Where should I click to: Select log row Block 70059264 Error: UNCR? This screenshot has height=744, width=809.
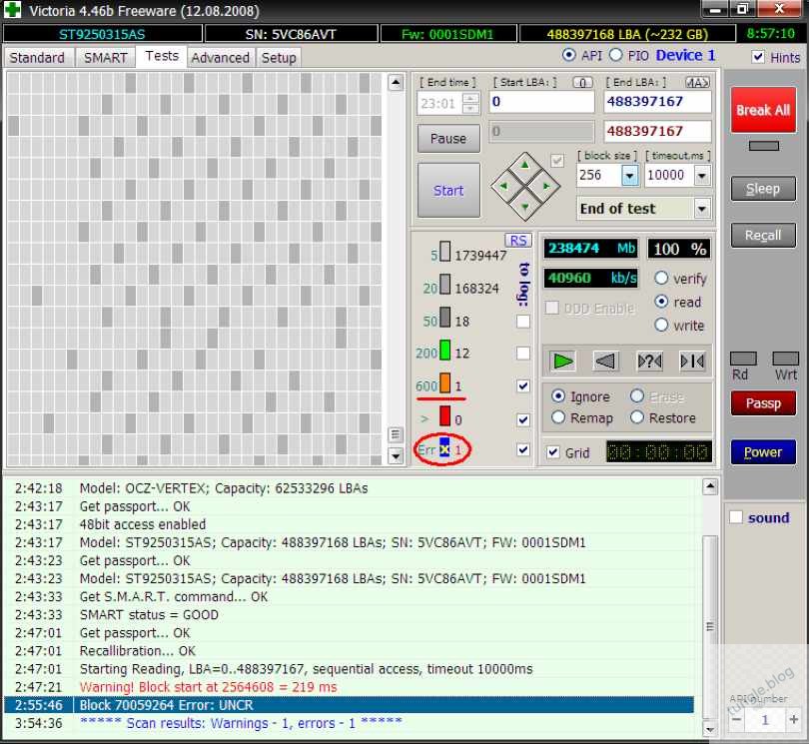tap(349, 705)
